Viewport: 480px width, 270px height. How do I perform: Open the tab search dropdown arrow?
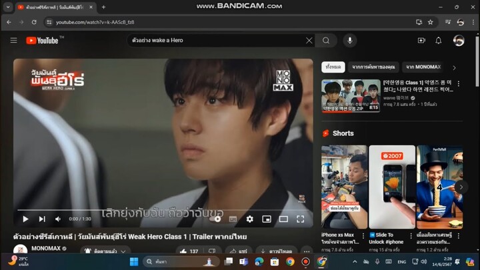(x=8, y=7)
